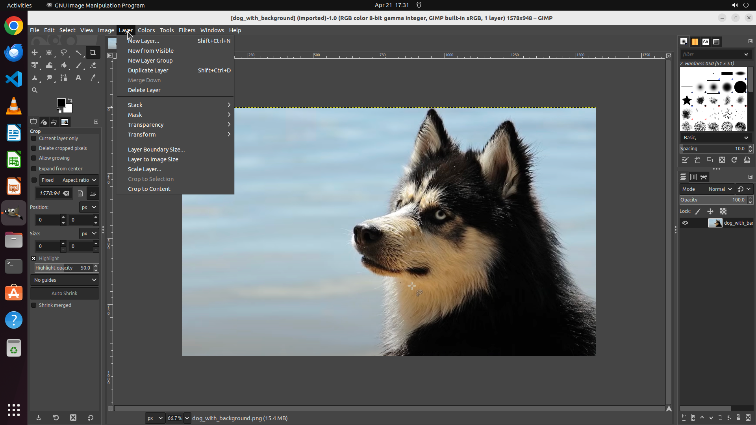Select the Bucket Fill tool
The image size is (756, 425).
[x=63, y=65]
